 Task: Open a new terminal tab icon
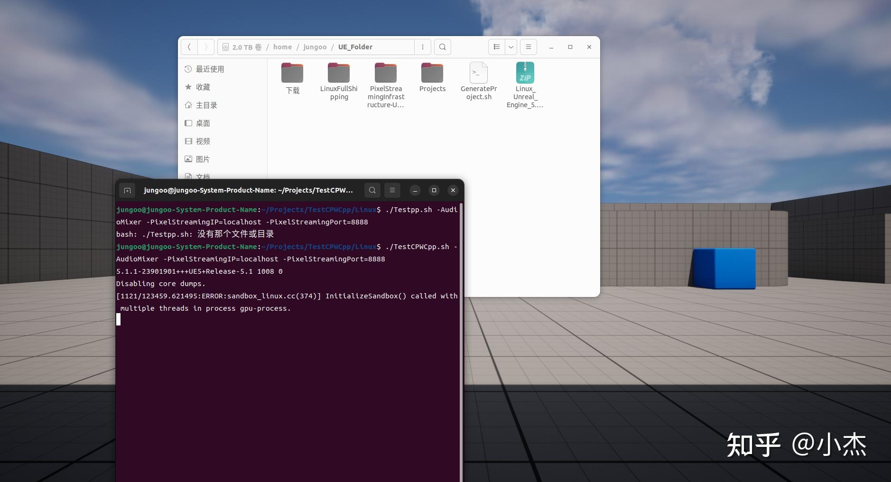(127, 190)
